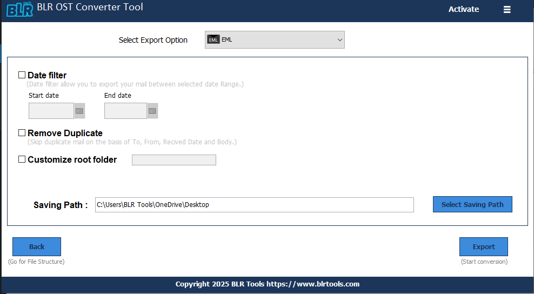Screen dimensions: 534x294
Task: Enable the Date filter checkbox
Action: tap(22, 75)
